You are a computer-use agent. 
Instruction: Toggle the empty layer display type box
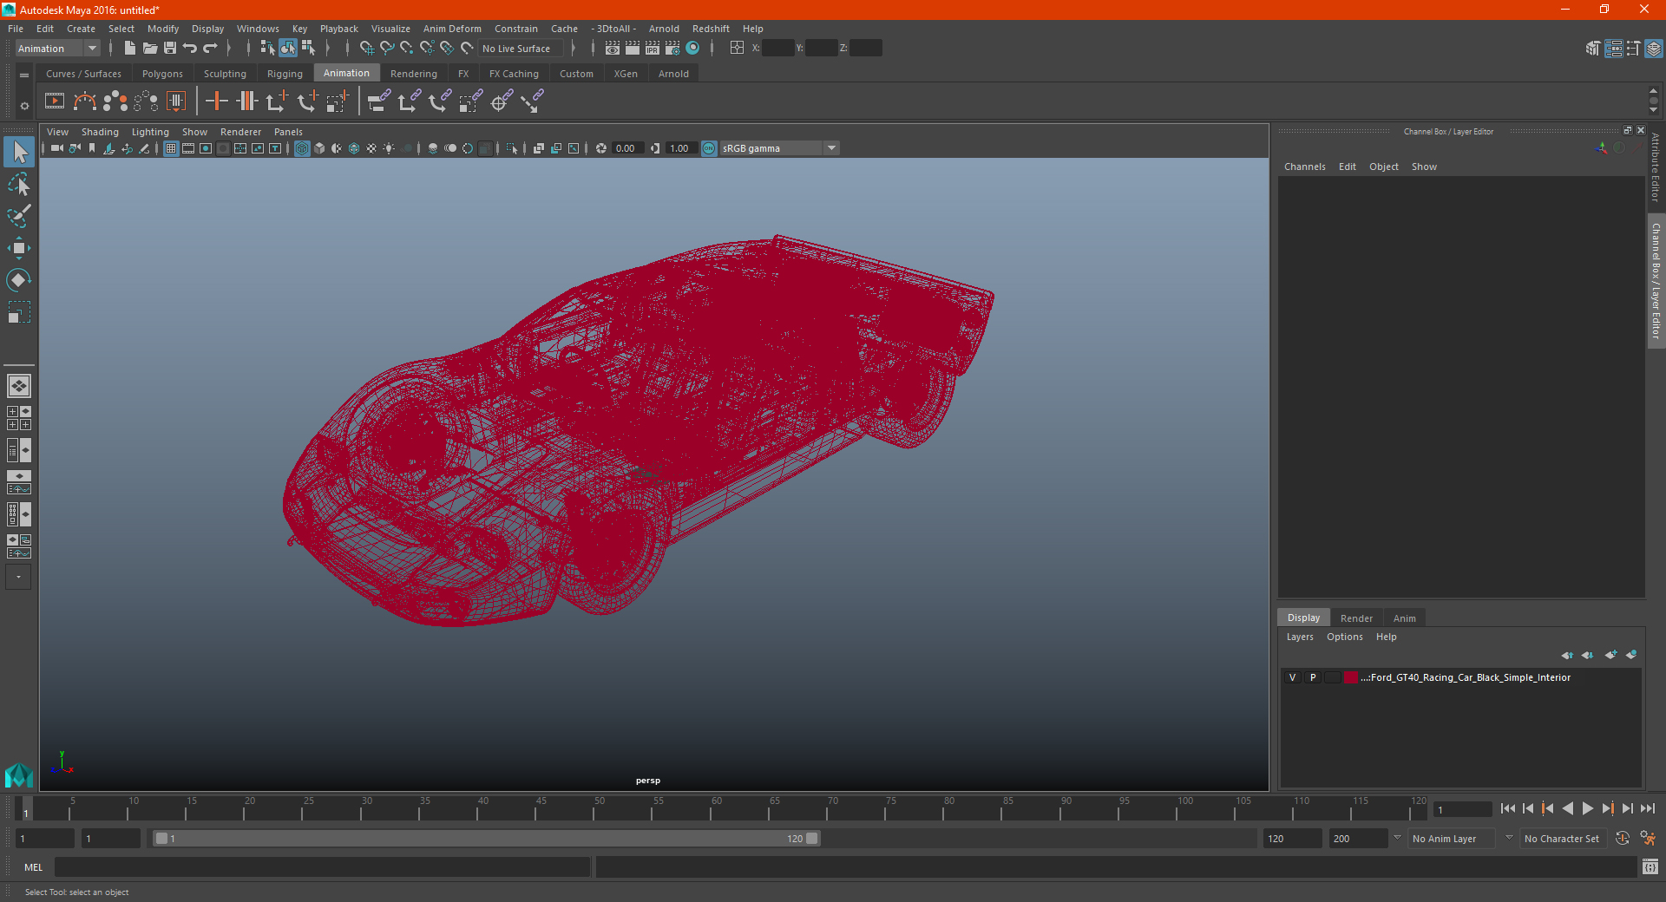coord(1332,677)
